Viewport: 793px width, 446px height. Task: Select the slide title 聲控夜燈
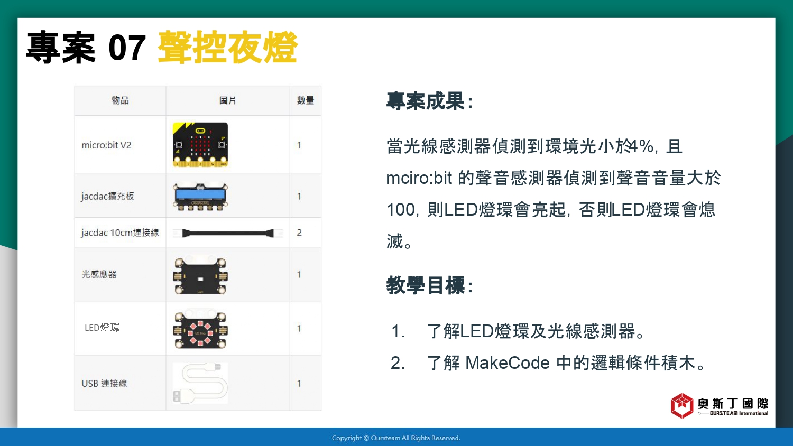[228, 48]
